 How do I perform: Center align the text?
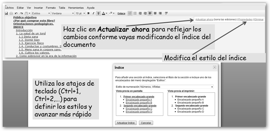click(155, 13)
